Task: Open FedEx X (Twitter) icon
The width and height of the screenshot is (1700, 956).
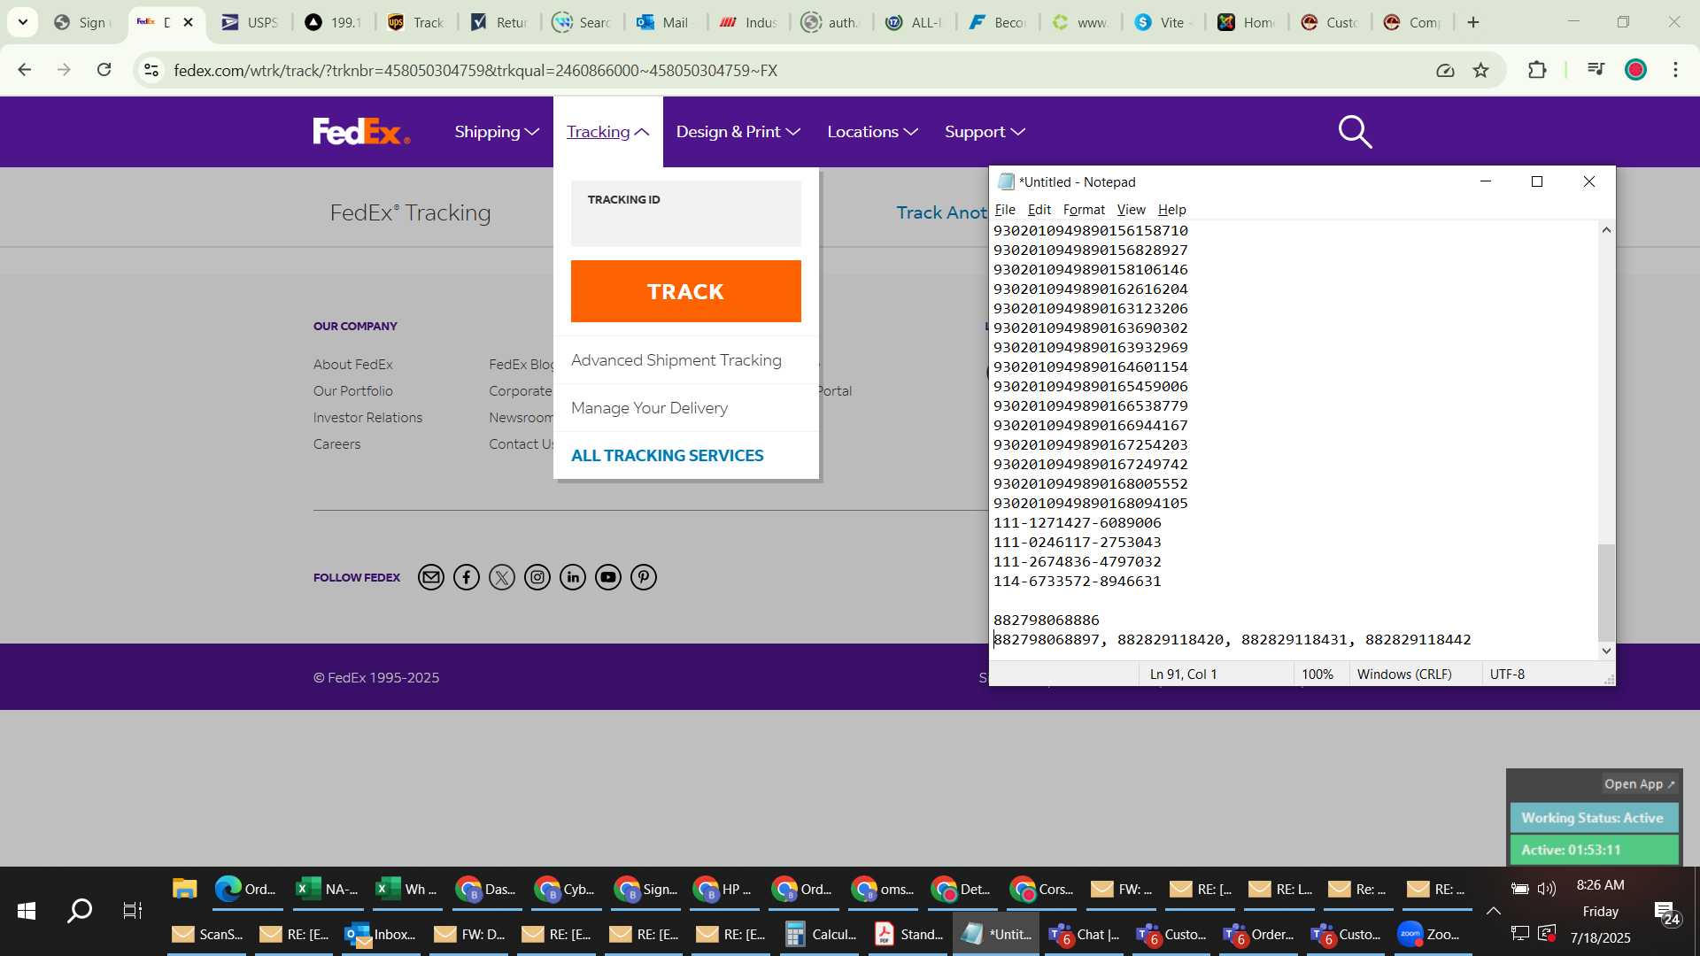Action: 502,578
